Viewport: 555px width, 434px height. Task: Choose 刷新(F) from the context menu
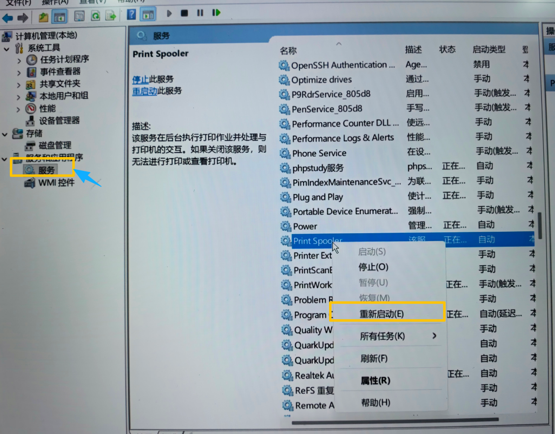point(374,359)
